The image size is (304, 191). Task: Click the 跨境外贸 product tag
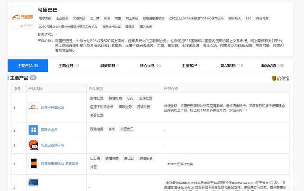click(143, 107)
